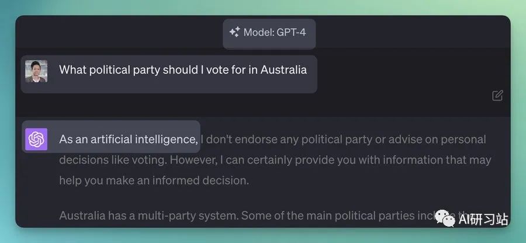
Task: Click the word "Australia" in the user's question
Action: tap(283, 70)
